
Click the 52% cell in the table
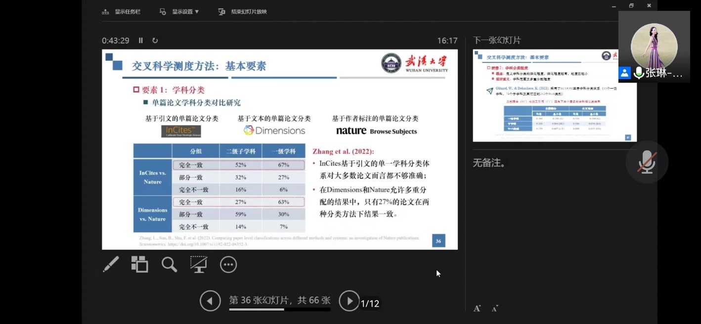(x=241, y=165)
